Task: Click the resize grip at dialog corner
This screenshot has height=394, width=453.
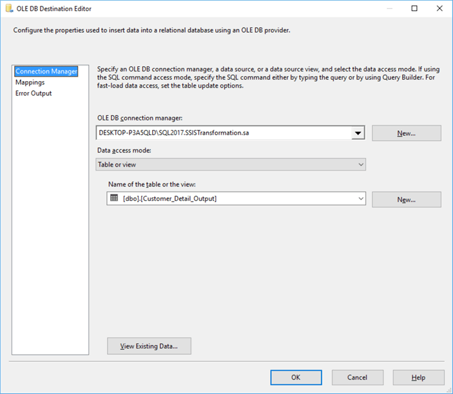Action: 448,390
